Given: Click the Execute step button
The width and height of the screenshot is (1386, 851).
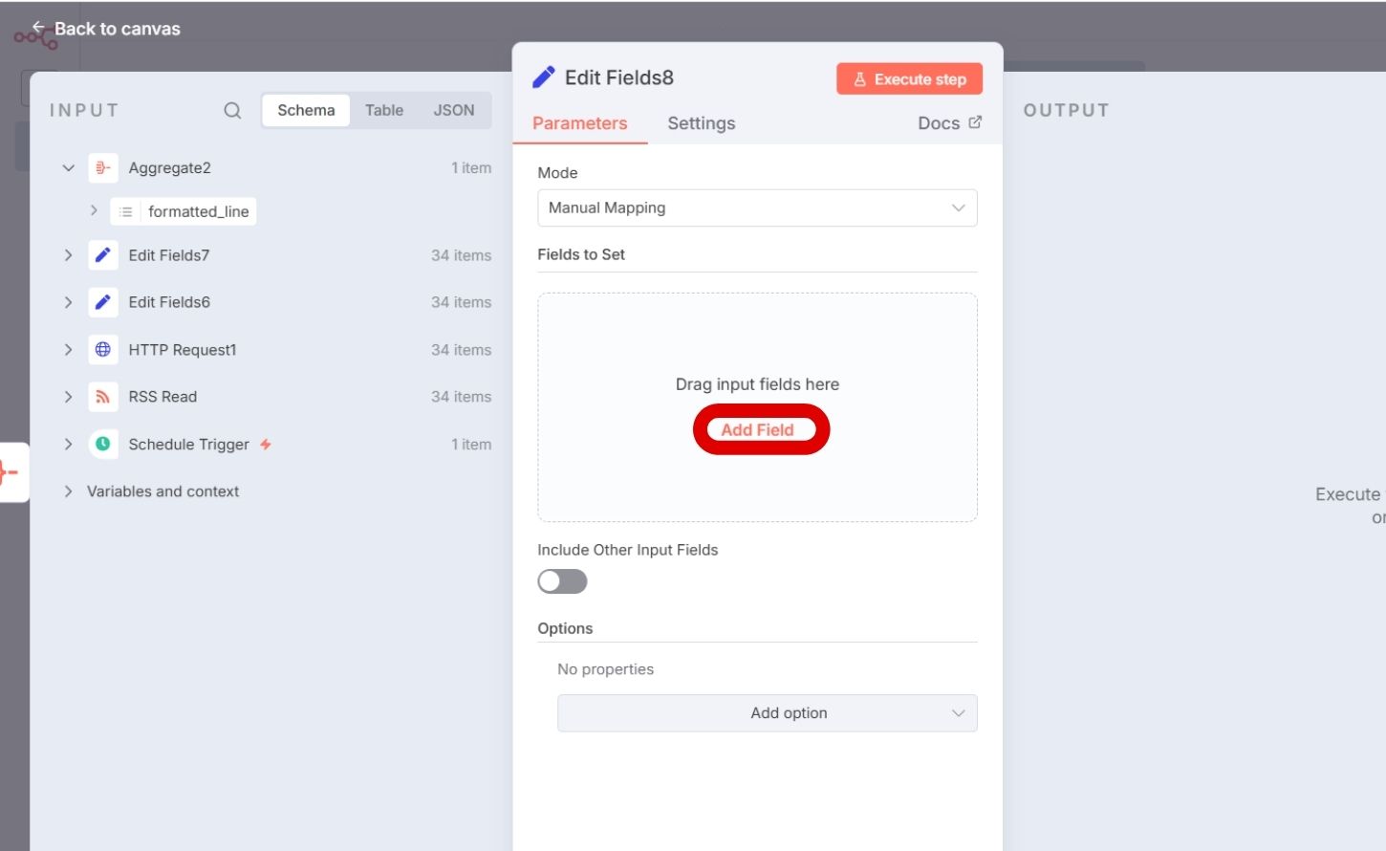Looking at the screenshot, I should [909, 78].
